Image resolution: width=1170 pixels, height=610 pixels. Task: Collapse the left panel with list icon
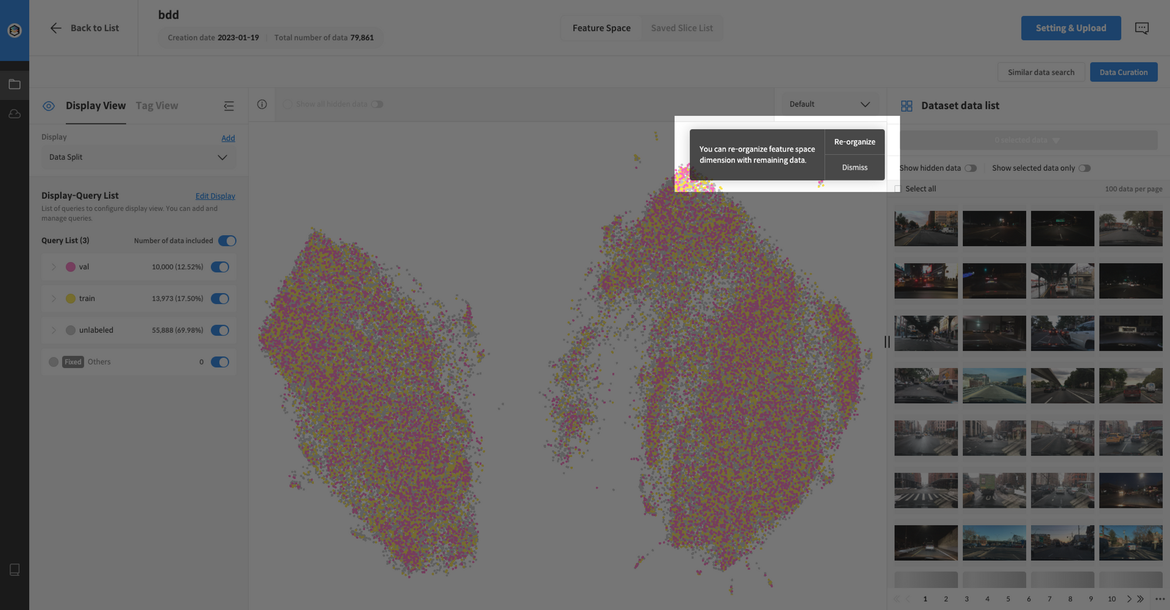[229, 106]
